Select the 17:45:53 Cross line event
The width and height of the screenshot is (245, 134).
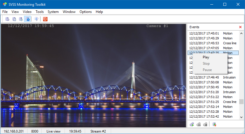point(213,43)
